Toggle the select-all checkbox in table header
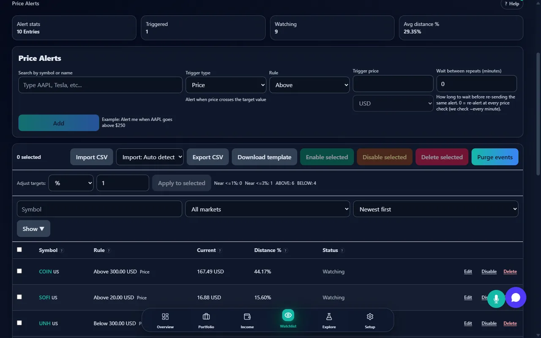Image resolution: width=541 pixels, height=338 pixels. click(x=19, y=250)
